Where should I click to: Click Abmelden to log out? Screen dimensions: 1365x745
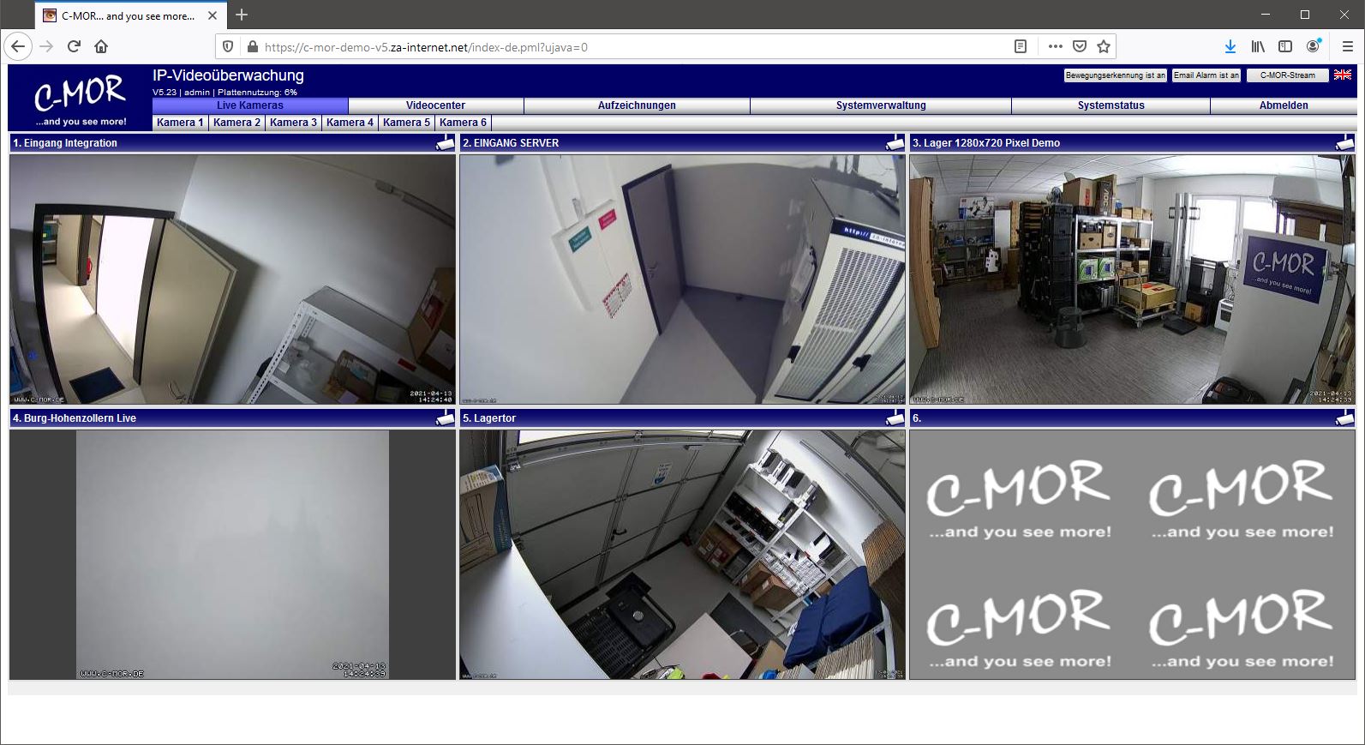click(1284, 105)
